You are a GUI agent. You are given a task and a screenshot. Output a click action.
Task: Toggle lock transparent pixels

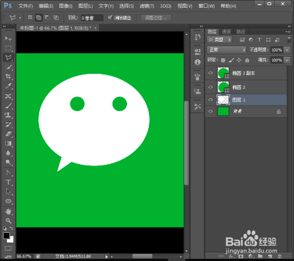223,60
